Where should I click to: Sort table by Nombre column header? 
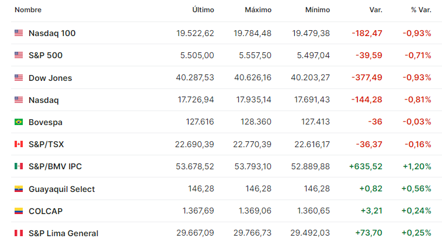(x=28, y=10)
